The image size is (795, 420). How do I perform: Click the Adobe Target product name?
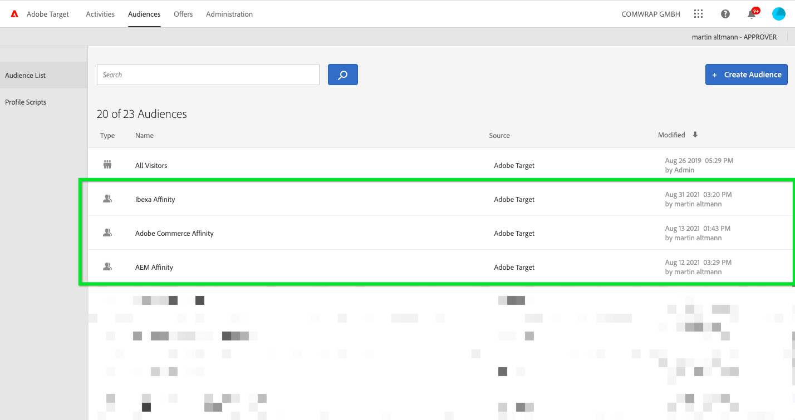(48, 14)
